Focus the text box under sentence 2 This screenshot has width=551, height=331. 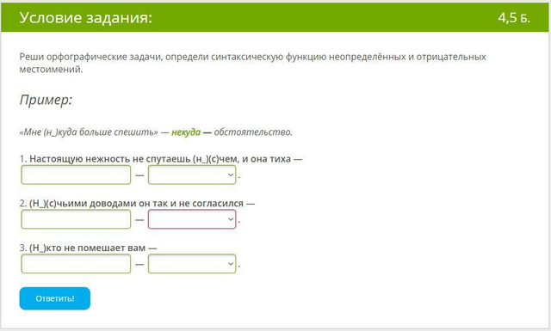point(76,219)
